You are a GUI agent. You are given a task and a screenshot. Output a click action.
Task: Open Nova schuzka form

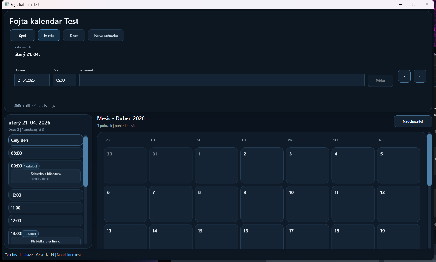106,36
